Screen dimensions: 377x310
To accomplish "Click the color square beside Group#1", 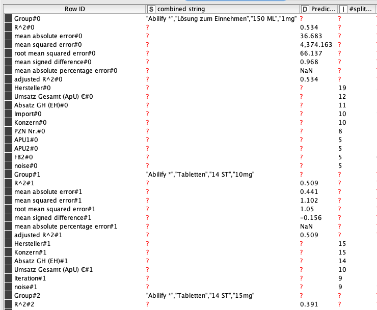I will [8, 175].
